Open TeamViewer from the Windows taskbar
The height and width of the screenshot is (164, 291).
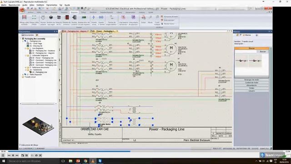click(100, 161)
